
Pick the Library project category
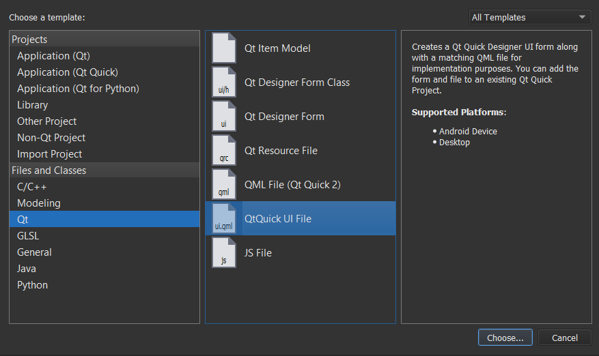tap(32, 105)
